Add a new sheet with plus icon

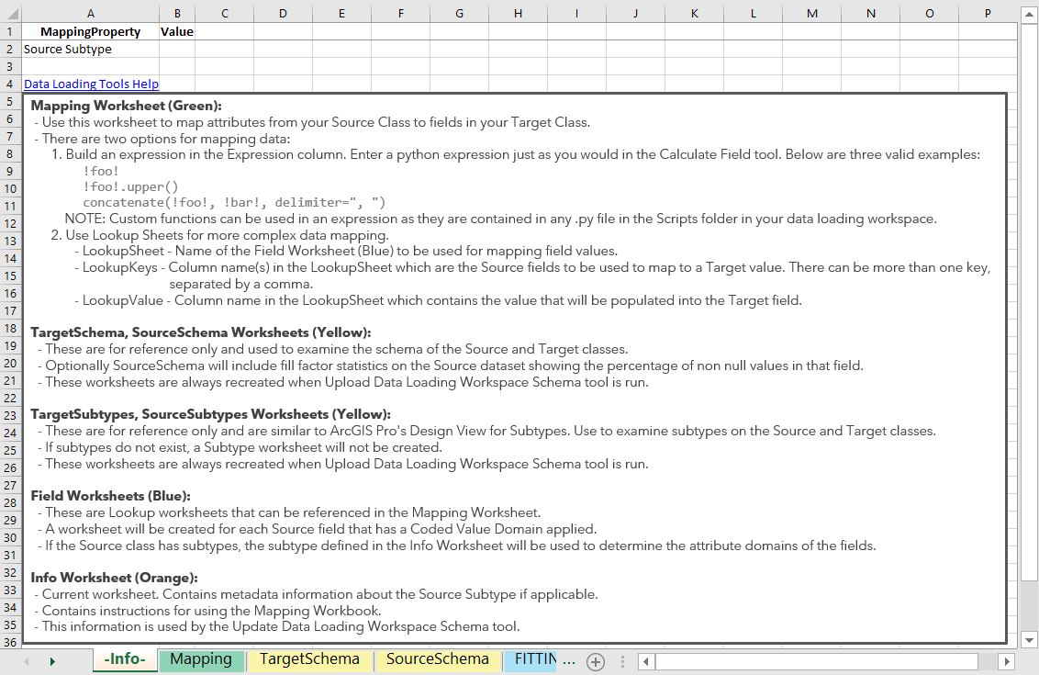(x=596, y=662)
